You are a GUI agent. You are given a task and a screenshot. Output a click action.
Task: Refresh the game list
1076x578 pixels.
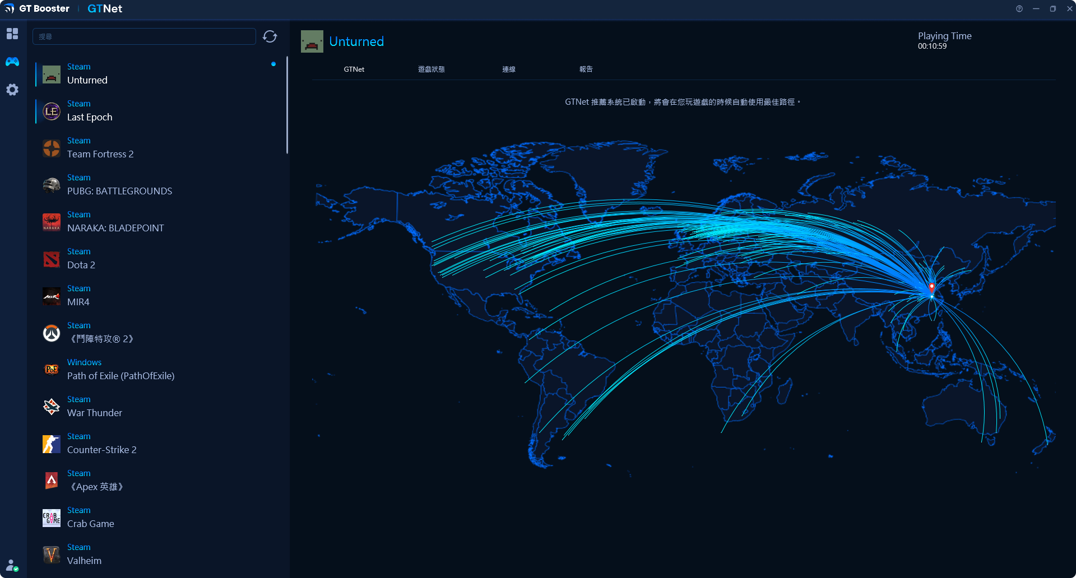pos(270,36)
